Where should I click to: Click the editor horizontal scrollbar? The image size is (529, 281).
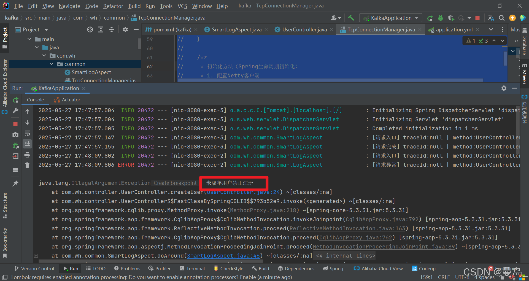[331, 80]
